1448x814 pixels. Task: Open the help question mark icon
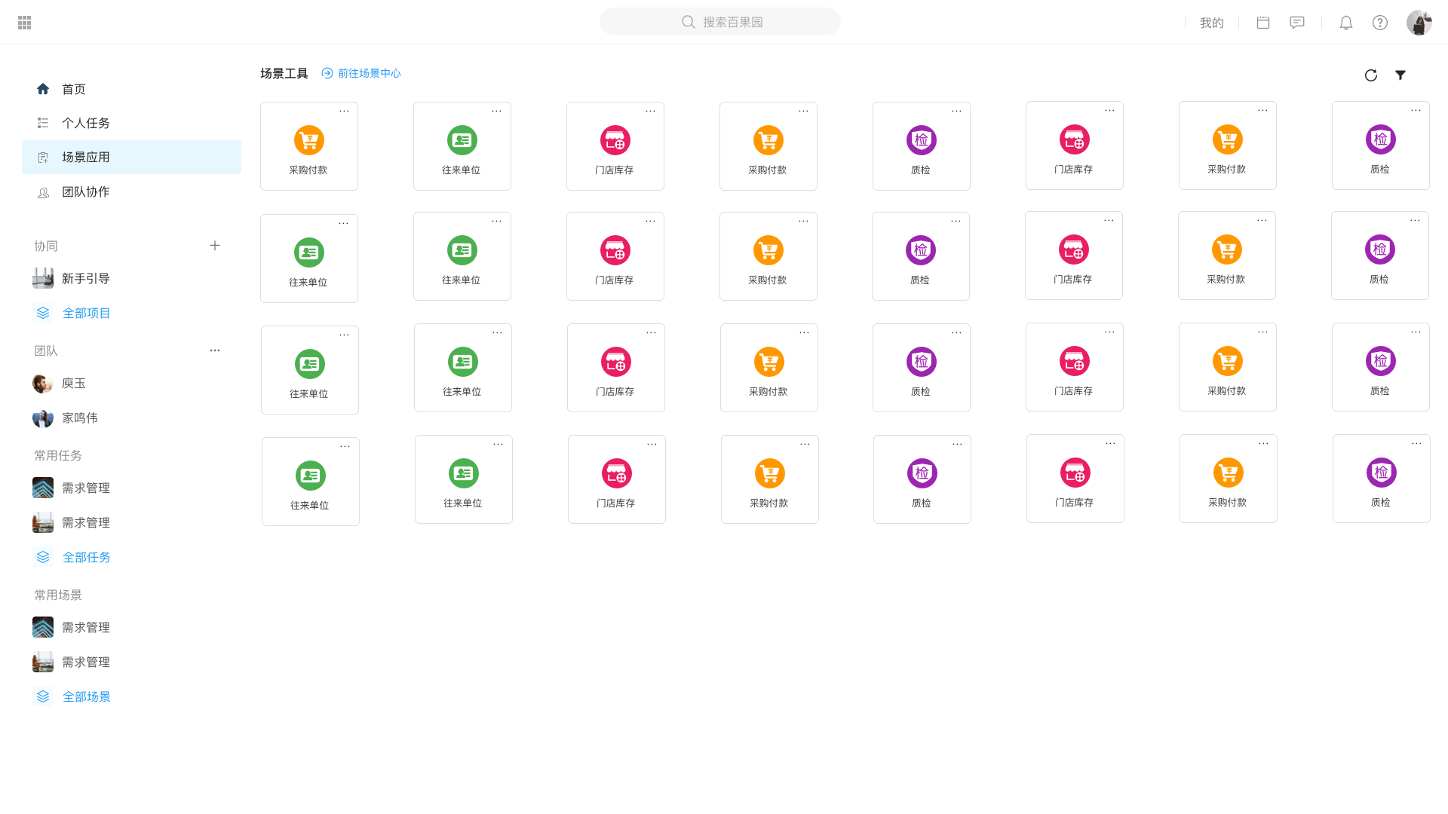[1379, 23]
